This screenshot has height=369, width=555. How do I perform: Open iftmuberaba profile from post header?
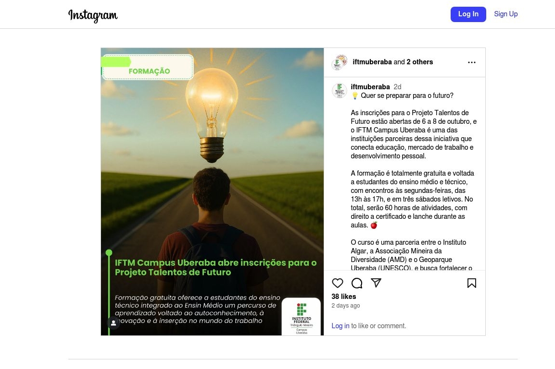coord(372,62)
